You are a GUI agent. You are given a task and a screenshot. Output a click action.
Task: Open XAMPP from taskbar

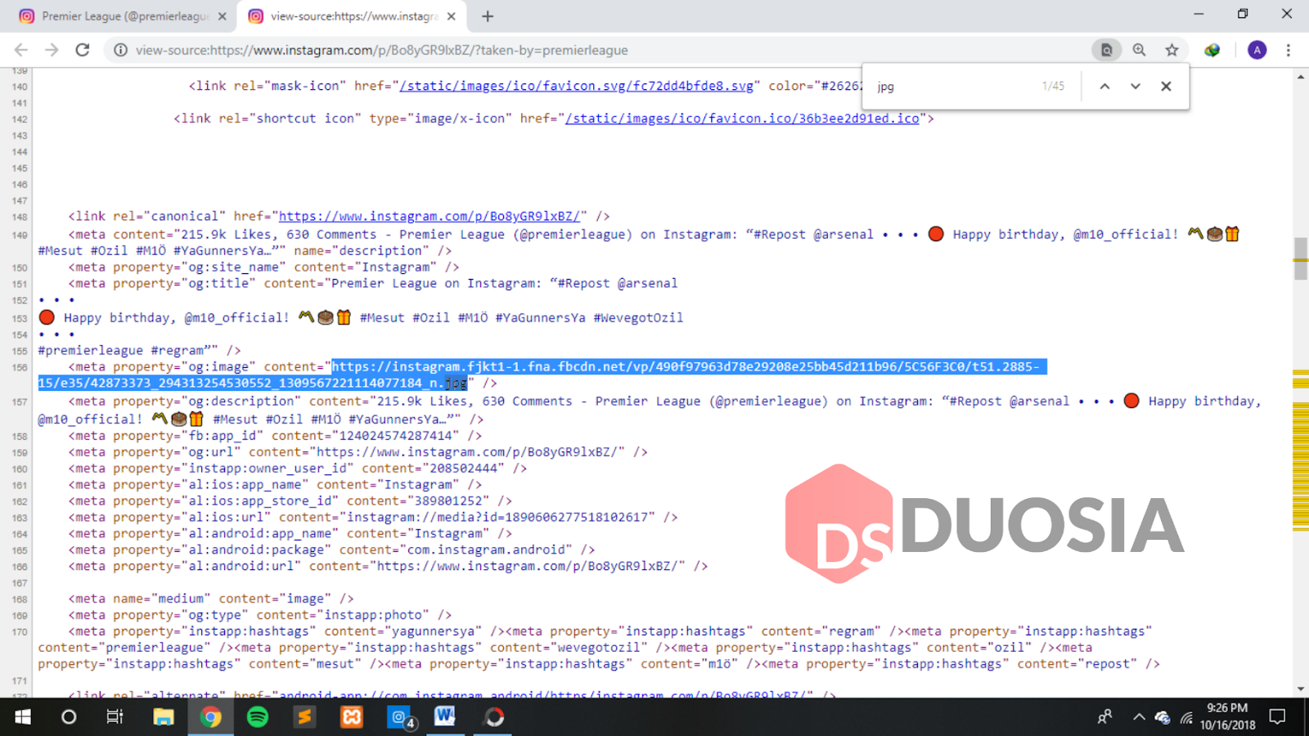(352, 717)
